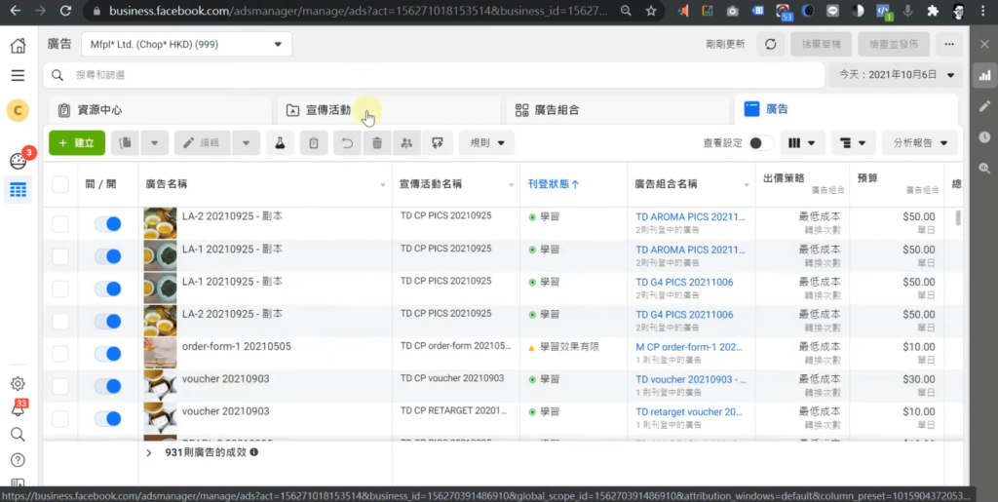
Task: Click the green 建立 button
Action: [76, 143]
